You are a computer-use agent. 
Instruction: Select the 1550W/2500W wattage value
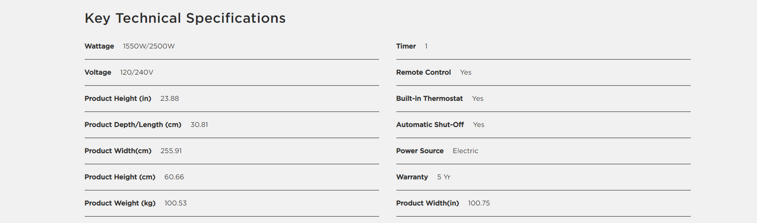pos(149,46)
